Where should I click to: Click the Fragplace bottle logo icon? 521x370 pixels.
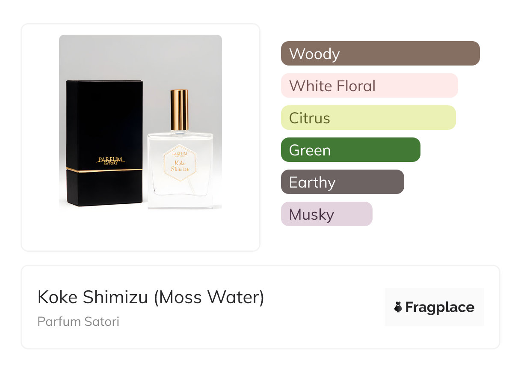pyautogui.click(x=398, y=307)
